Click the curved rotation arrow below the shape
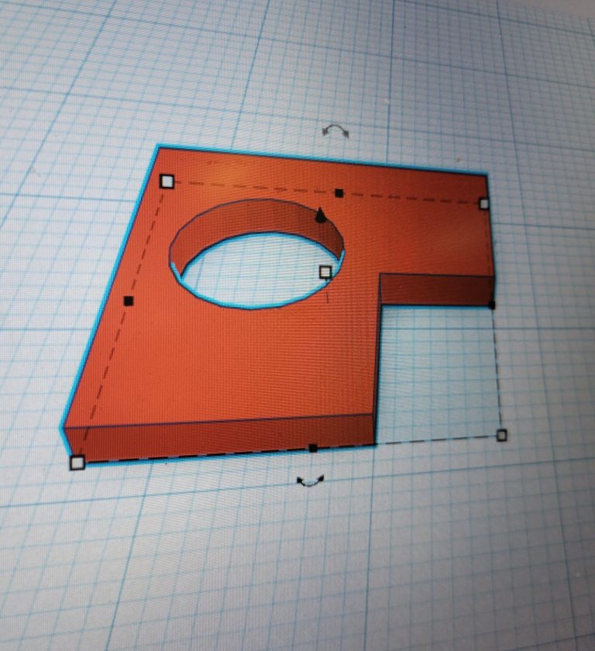Image resolution: width=595 pixels, height=651 pixels. click(311, 481)
